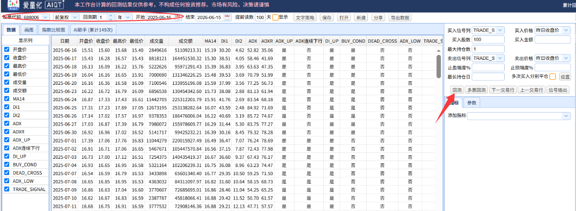Image resolution: width=576 pixels, height=211 pixels.
Task: Open the 指数比较图 tab
Action: (x=53, y=29)
